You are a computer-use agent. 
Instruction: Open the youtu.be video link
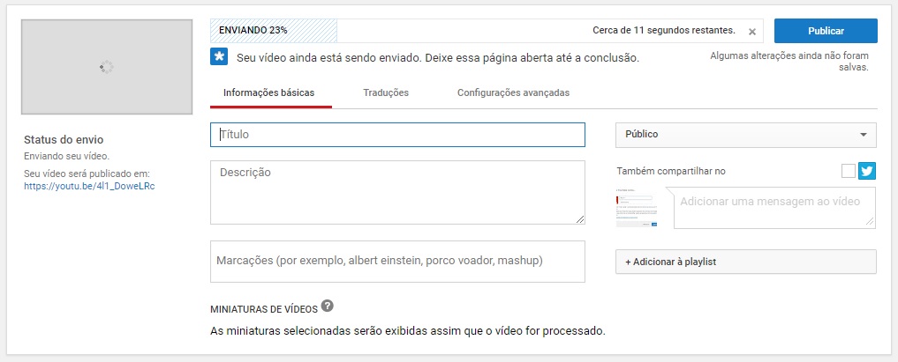89,186
